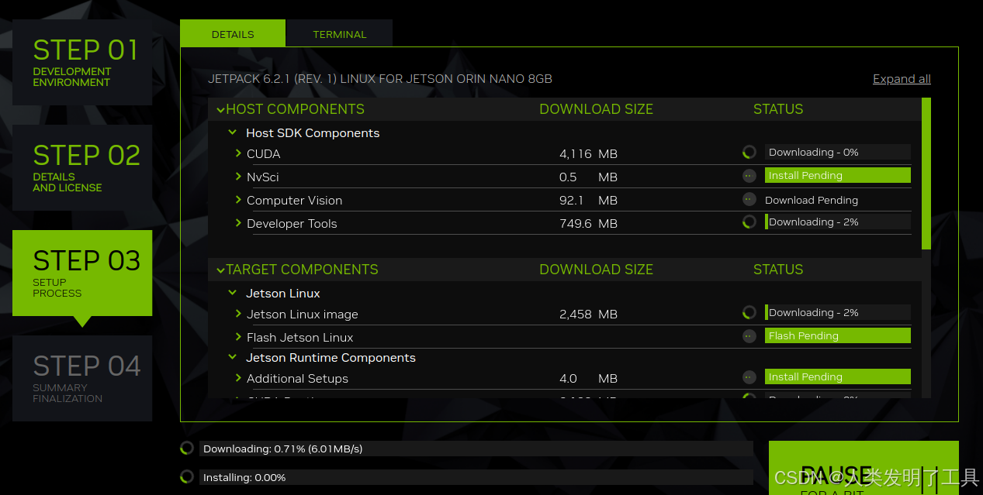Expand the CUDA row chevron
Viewport: 983px width, 495px height.
click(x=238, y=153)
